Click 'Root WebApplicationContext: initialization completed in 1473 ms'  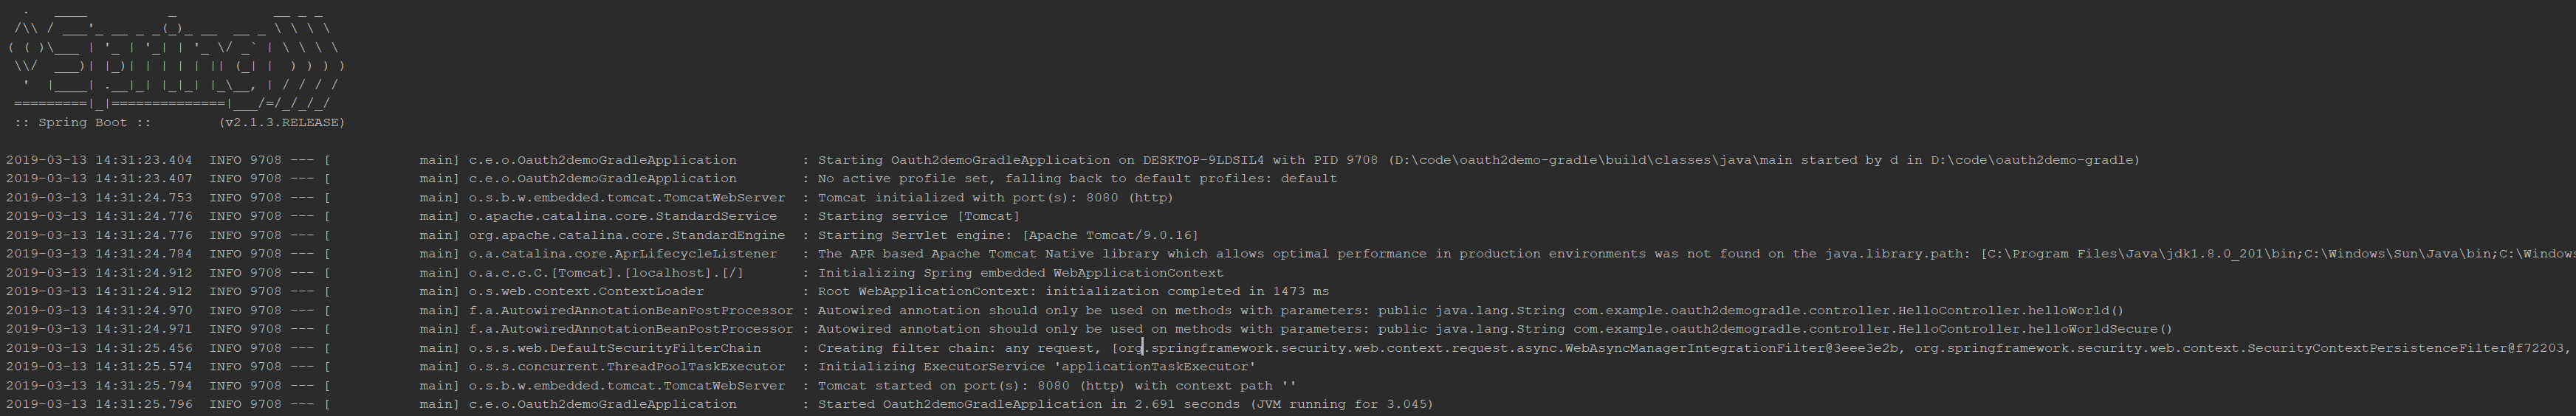pos(1073,291)
